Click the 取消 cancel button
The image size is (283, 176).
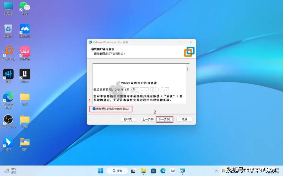[x=184, y=119]
